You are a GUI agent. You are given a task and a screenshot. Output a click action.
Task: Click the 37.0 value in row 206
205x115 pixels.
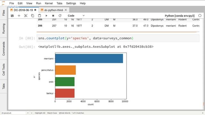(x=135, y=26)
